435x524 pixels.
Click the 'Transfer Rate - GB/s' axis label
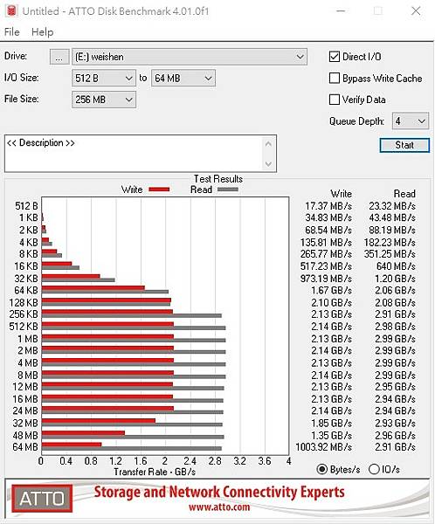155,472
